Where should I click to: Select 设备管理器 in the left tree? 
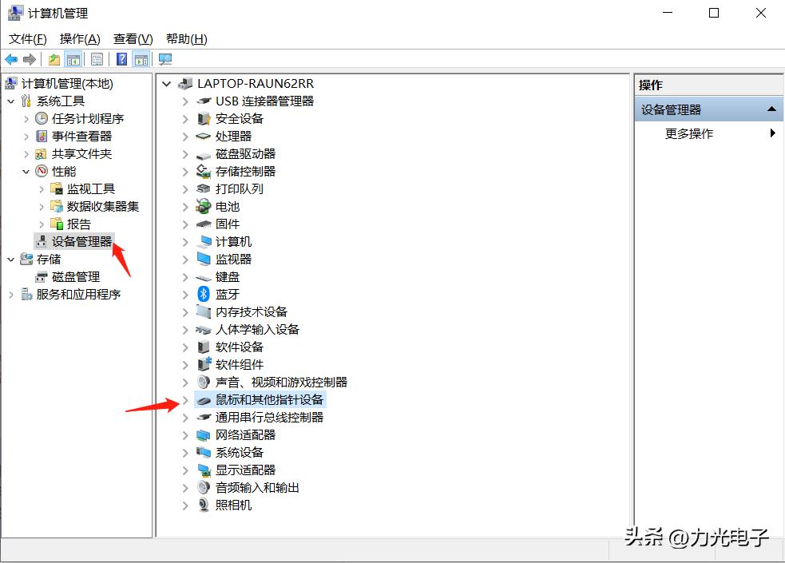[x=80, y=240]
